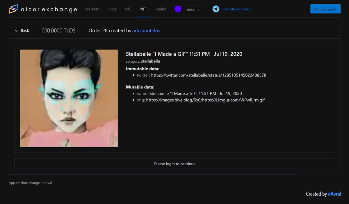Click the Alcor exchange logo icon
Image resolution: width=349 pixels, height=204 pixels.
13,9
